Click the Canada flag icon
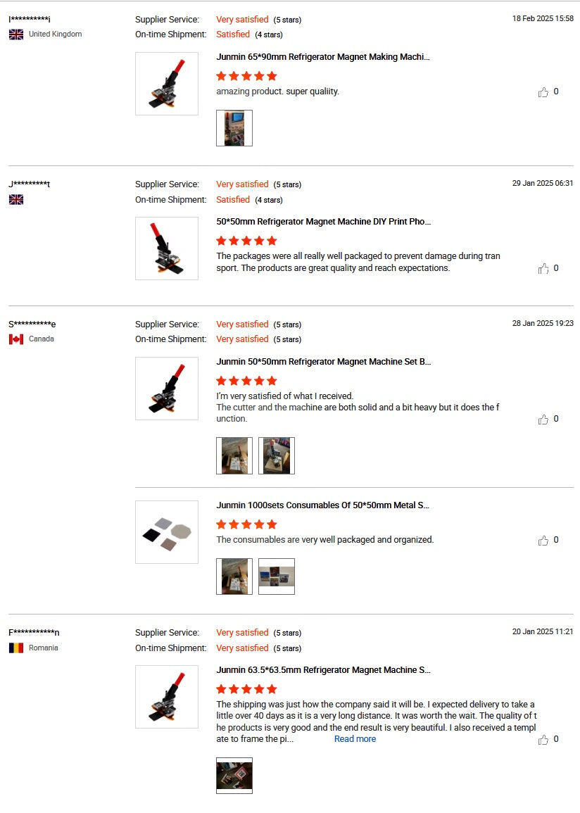Image resolution: width=580 pixels, height=813 pixels. click(x=16, y=339)
